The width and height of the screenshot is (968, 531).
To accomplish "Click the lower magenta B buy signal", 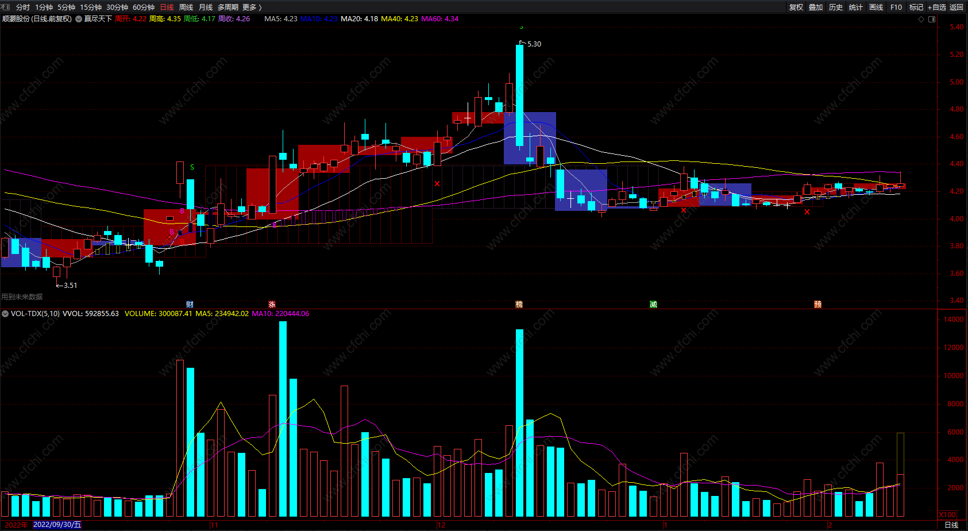I will (x=172, y=232).
